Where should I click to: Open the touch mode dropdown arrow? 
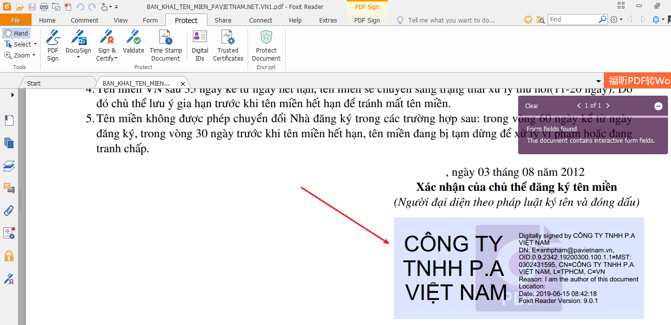coord(111,7)
